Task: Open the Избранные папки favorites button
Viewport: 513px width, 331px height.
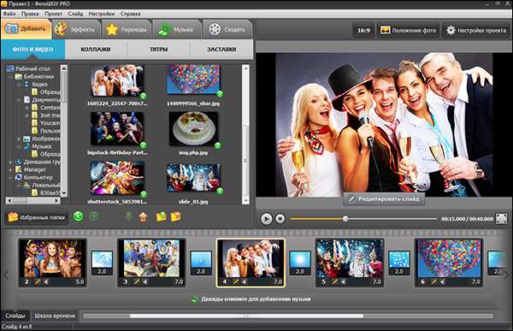Action: click(37, 217)
